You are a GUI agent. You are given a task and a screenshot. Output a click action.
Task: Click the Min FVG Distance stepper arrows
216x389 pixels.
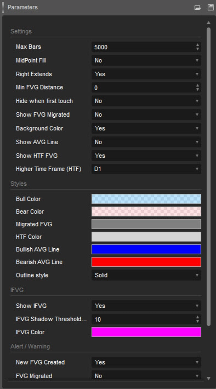click(197, 87)
